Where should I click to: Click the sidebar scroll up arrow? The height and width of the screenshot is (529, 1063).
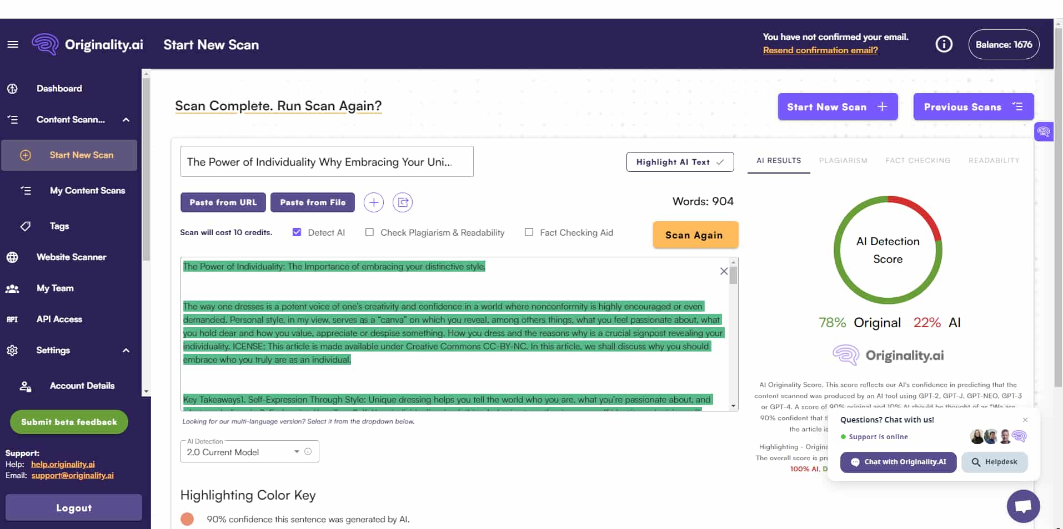146,73
